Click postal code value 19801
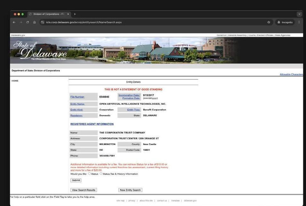306x206 pixels. tap(146, 150)
